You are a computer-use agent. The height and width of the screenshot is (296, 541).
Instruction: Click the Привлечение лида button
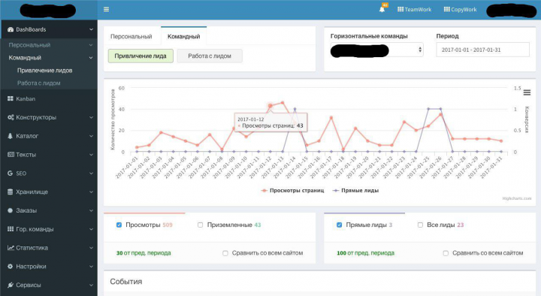pyautogui.click(x=141, y=56)
